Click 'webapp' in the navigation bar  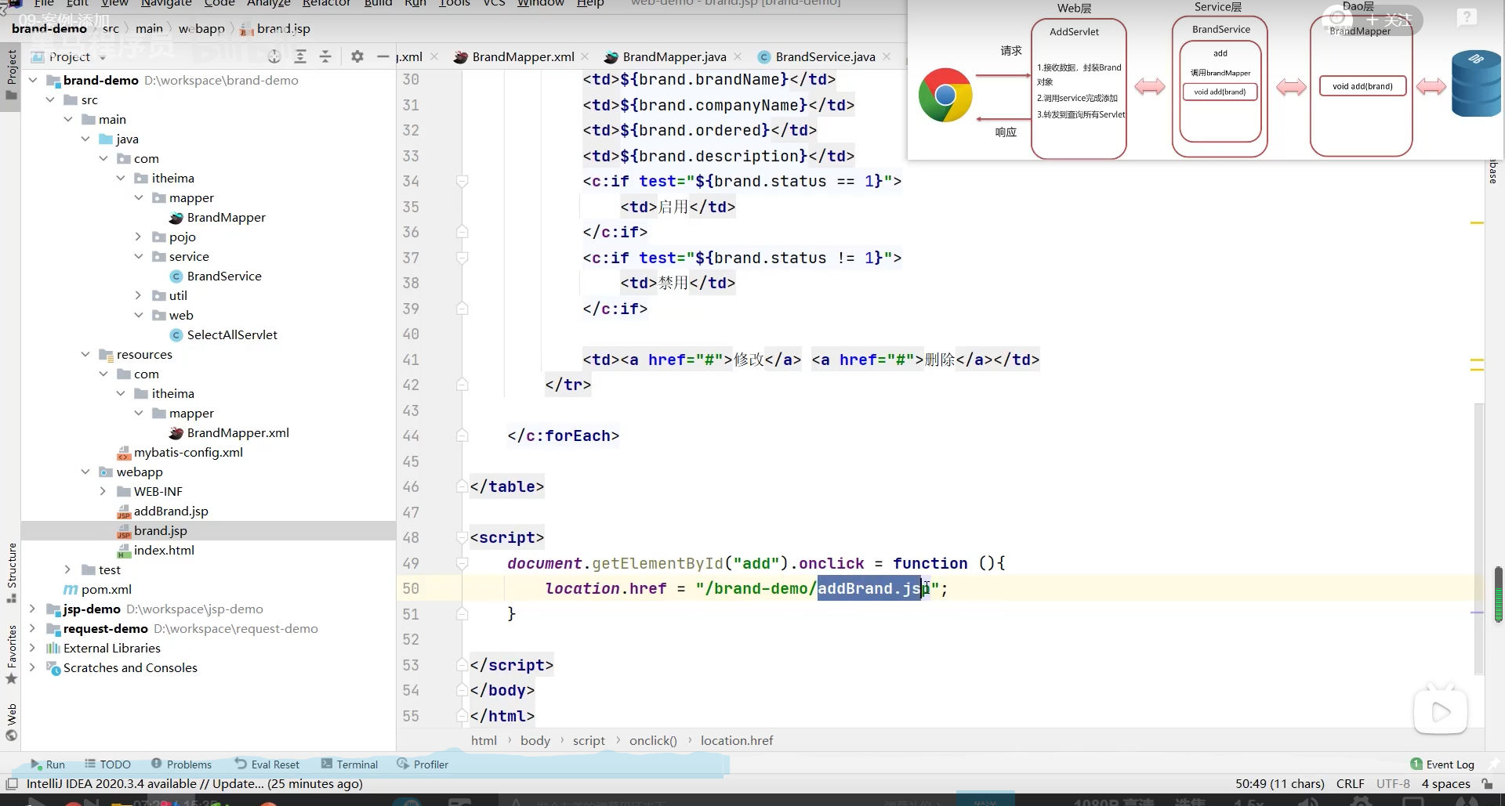(201, 29)
